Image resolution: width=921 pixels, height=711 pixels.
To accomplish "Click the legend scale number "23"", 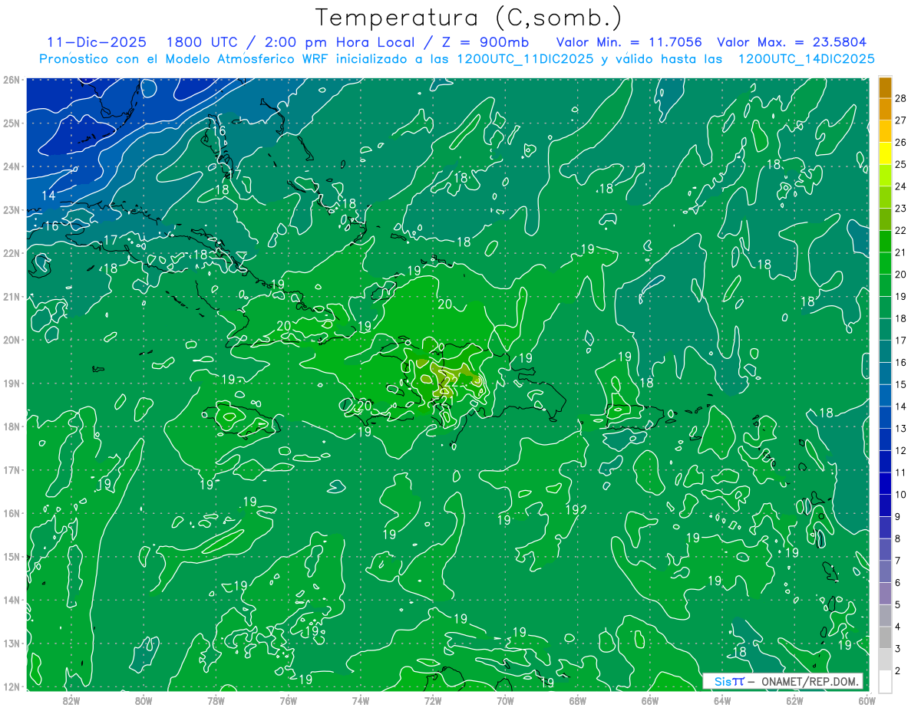I will (901, 209).
